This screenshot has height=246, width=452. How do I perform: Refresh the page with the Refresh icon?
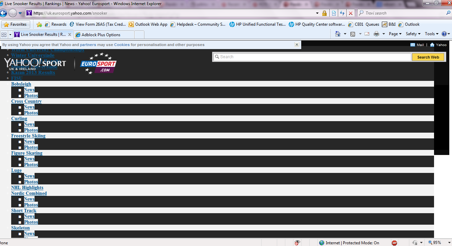pos(342,13)
